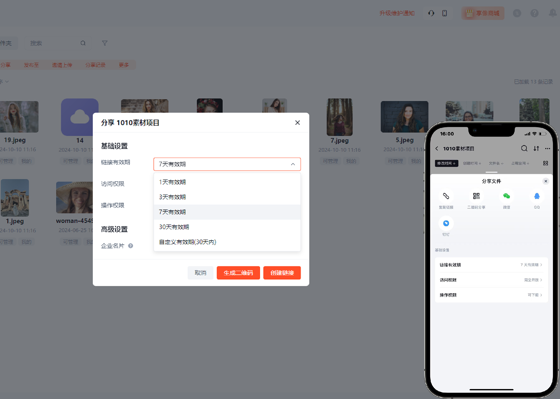The height and width of the screenshot is (399, 560).
Task: Click the 可管理 tag under 7.jpeg
Action: point(330,161)
